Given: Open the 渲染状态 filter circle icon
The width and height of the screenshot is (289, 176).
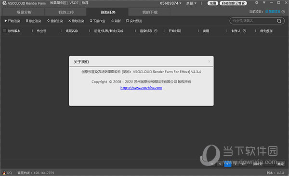Looking at the screenshot, I should (x=156, y=31).
